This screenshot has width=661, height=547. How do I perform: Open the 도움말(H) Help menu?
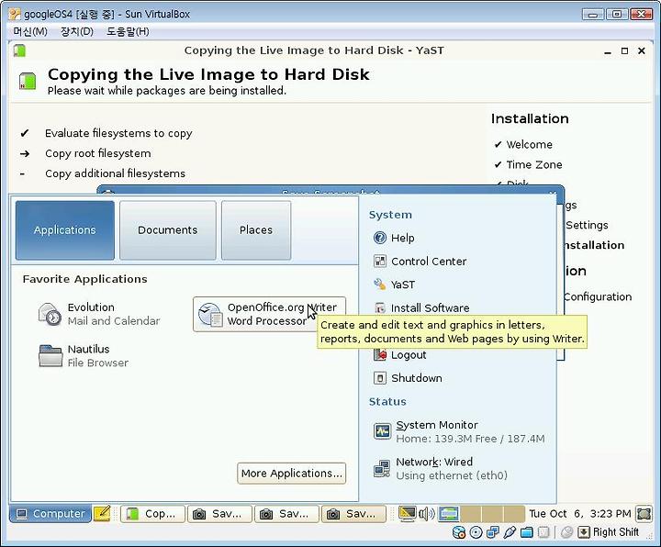128,31
